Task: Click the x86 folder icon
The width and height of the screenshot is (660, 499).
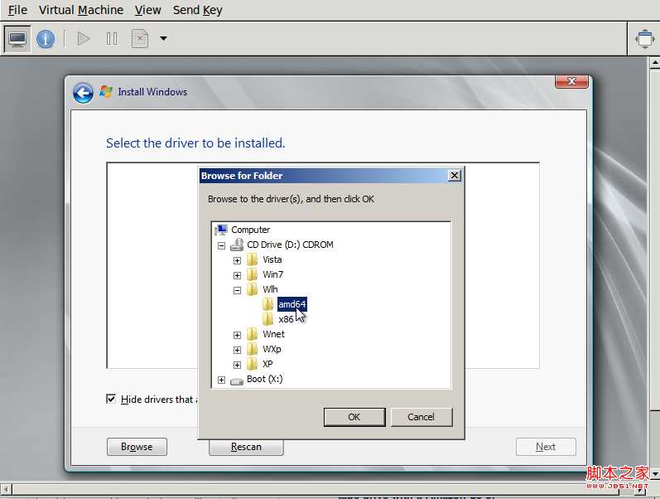Action: point(267,319)
